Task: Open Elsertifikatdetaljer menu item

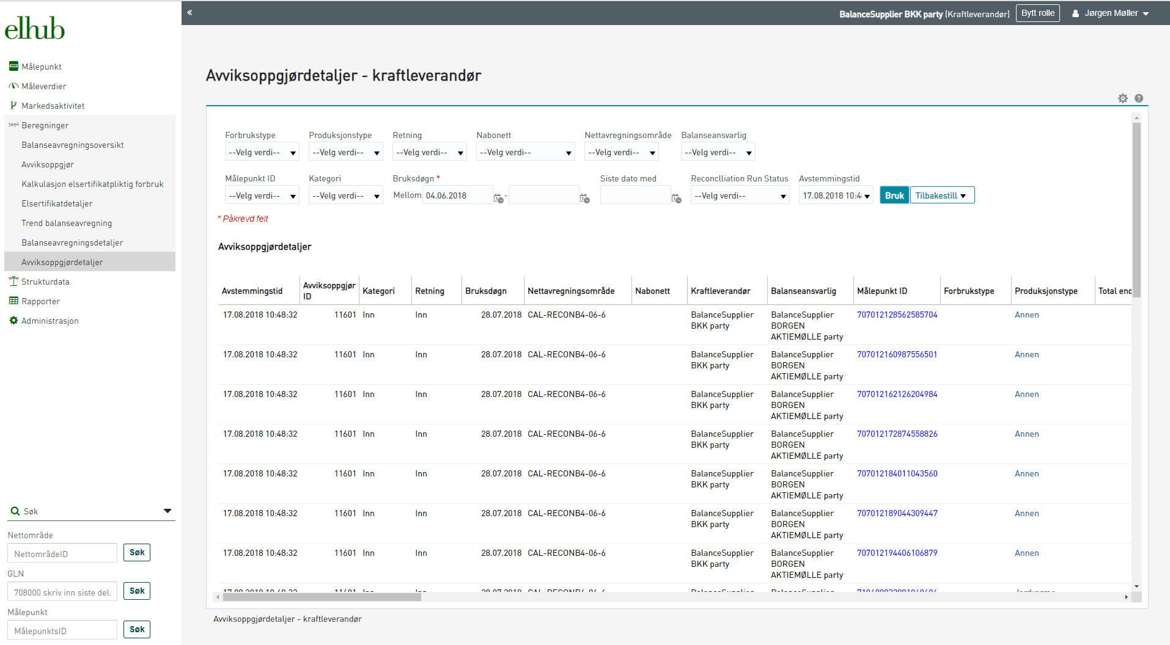Action: pyautogui.click(x=57, y=203)
